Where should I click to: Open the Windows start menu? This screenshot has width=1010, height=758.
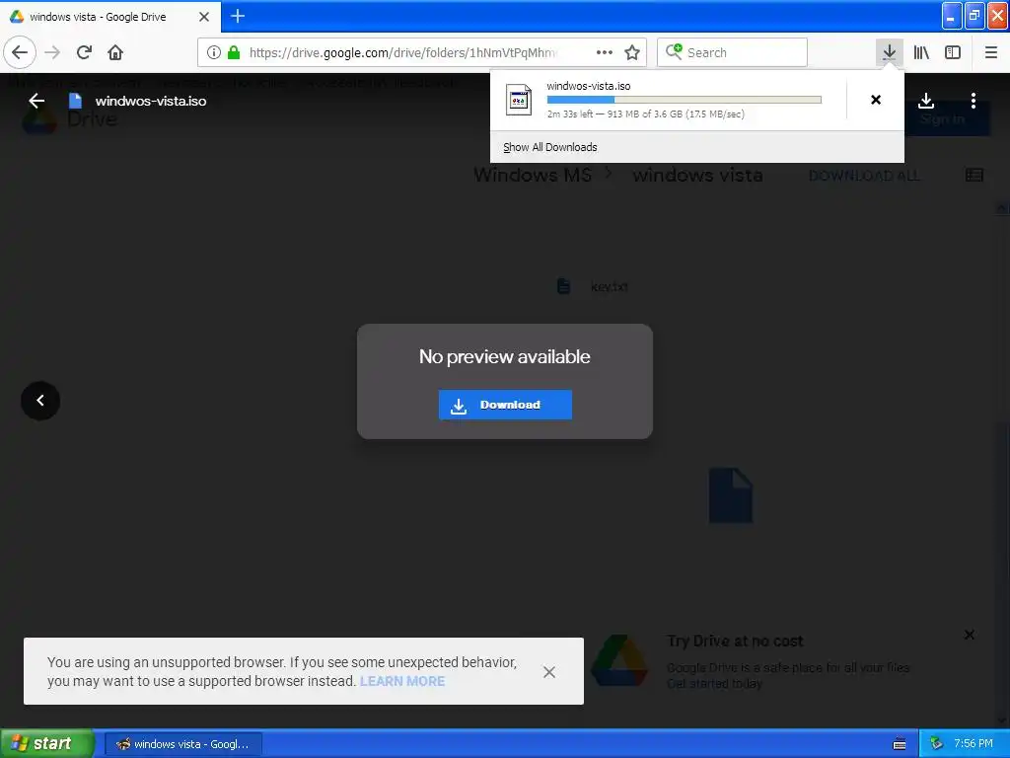46,743
